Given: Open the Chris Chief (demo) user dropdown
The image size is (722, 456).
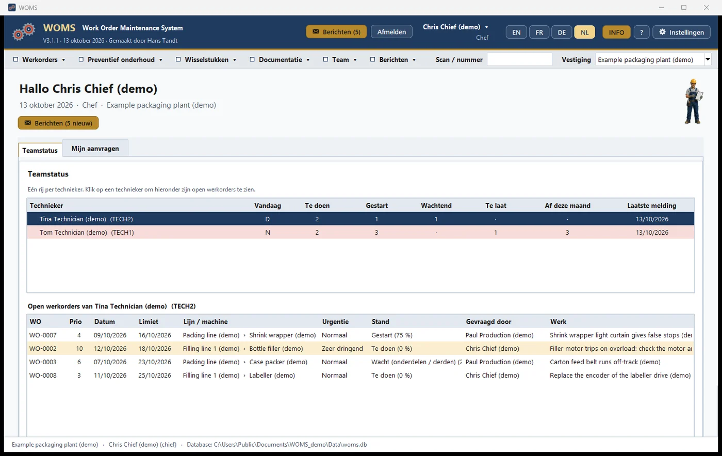Looking at the screenshot, I should point(455,27).
